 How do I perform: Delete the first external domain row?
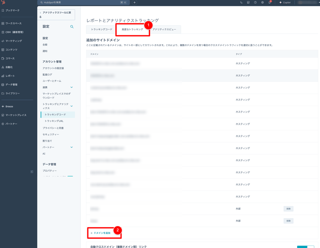coord(288,209)
